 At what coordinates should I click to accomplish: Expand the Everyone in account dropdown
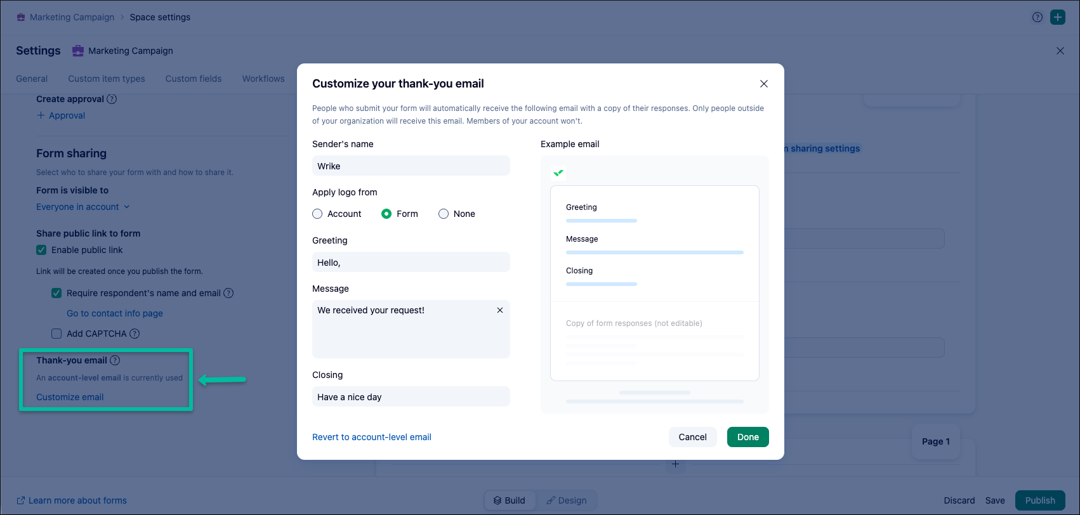pyautogui.click(x=83, y=207)
